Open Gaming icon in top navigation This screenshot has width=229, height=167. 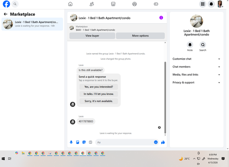[156, 4]
